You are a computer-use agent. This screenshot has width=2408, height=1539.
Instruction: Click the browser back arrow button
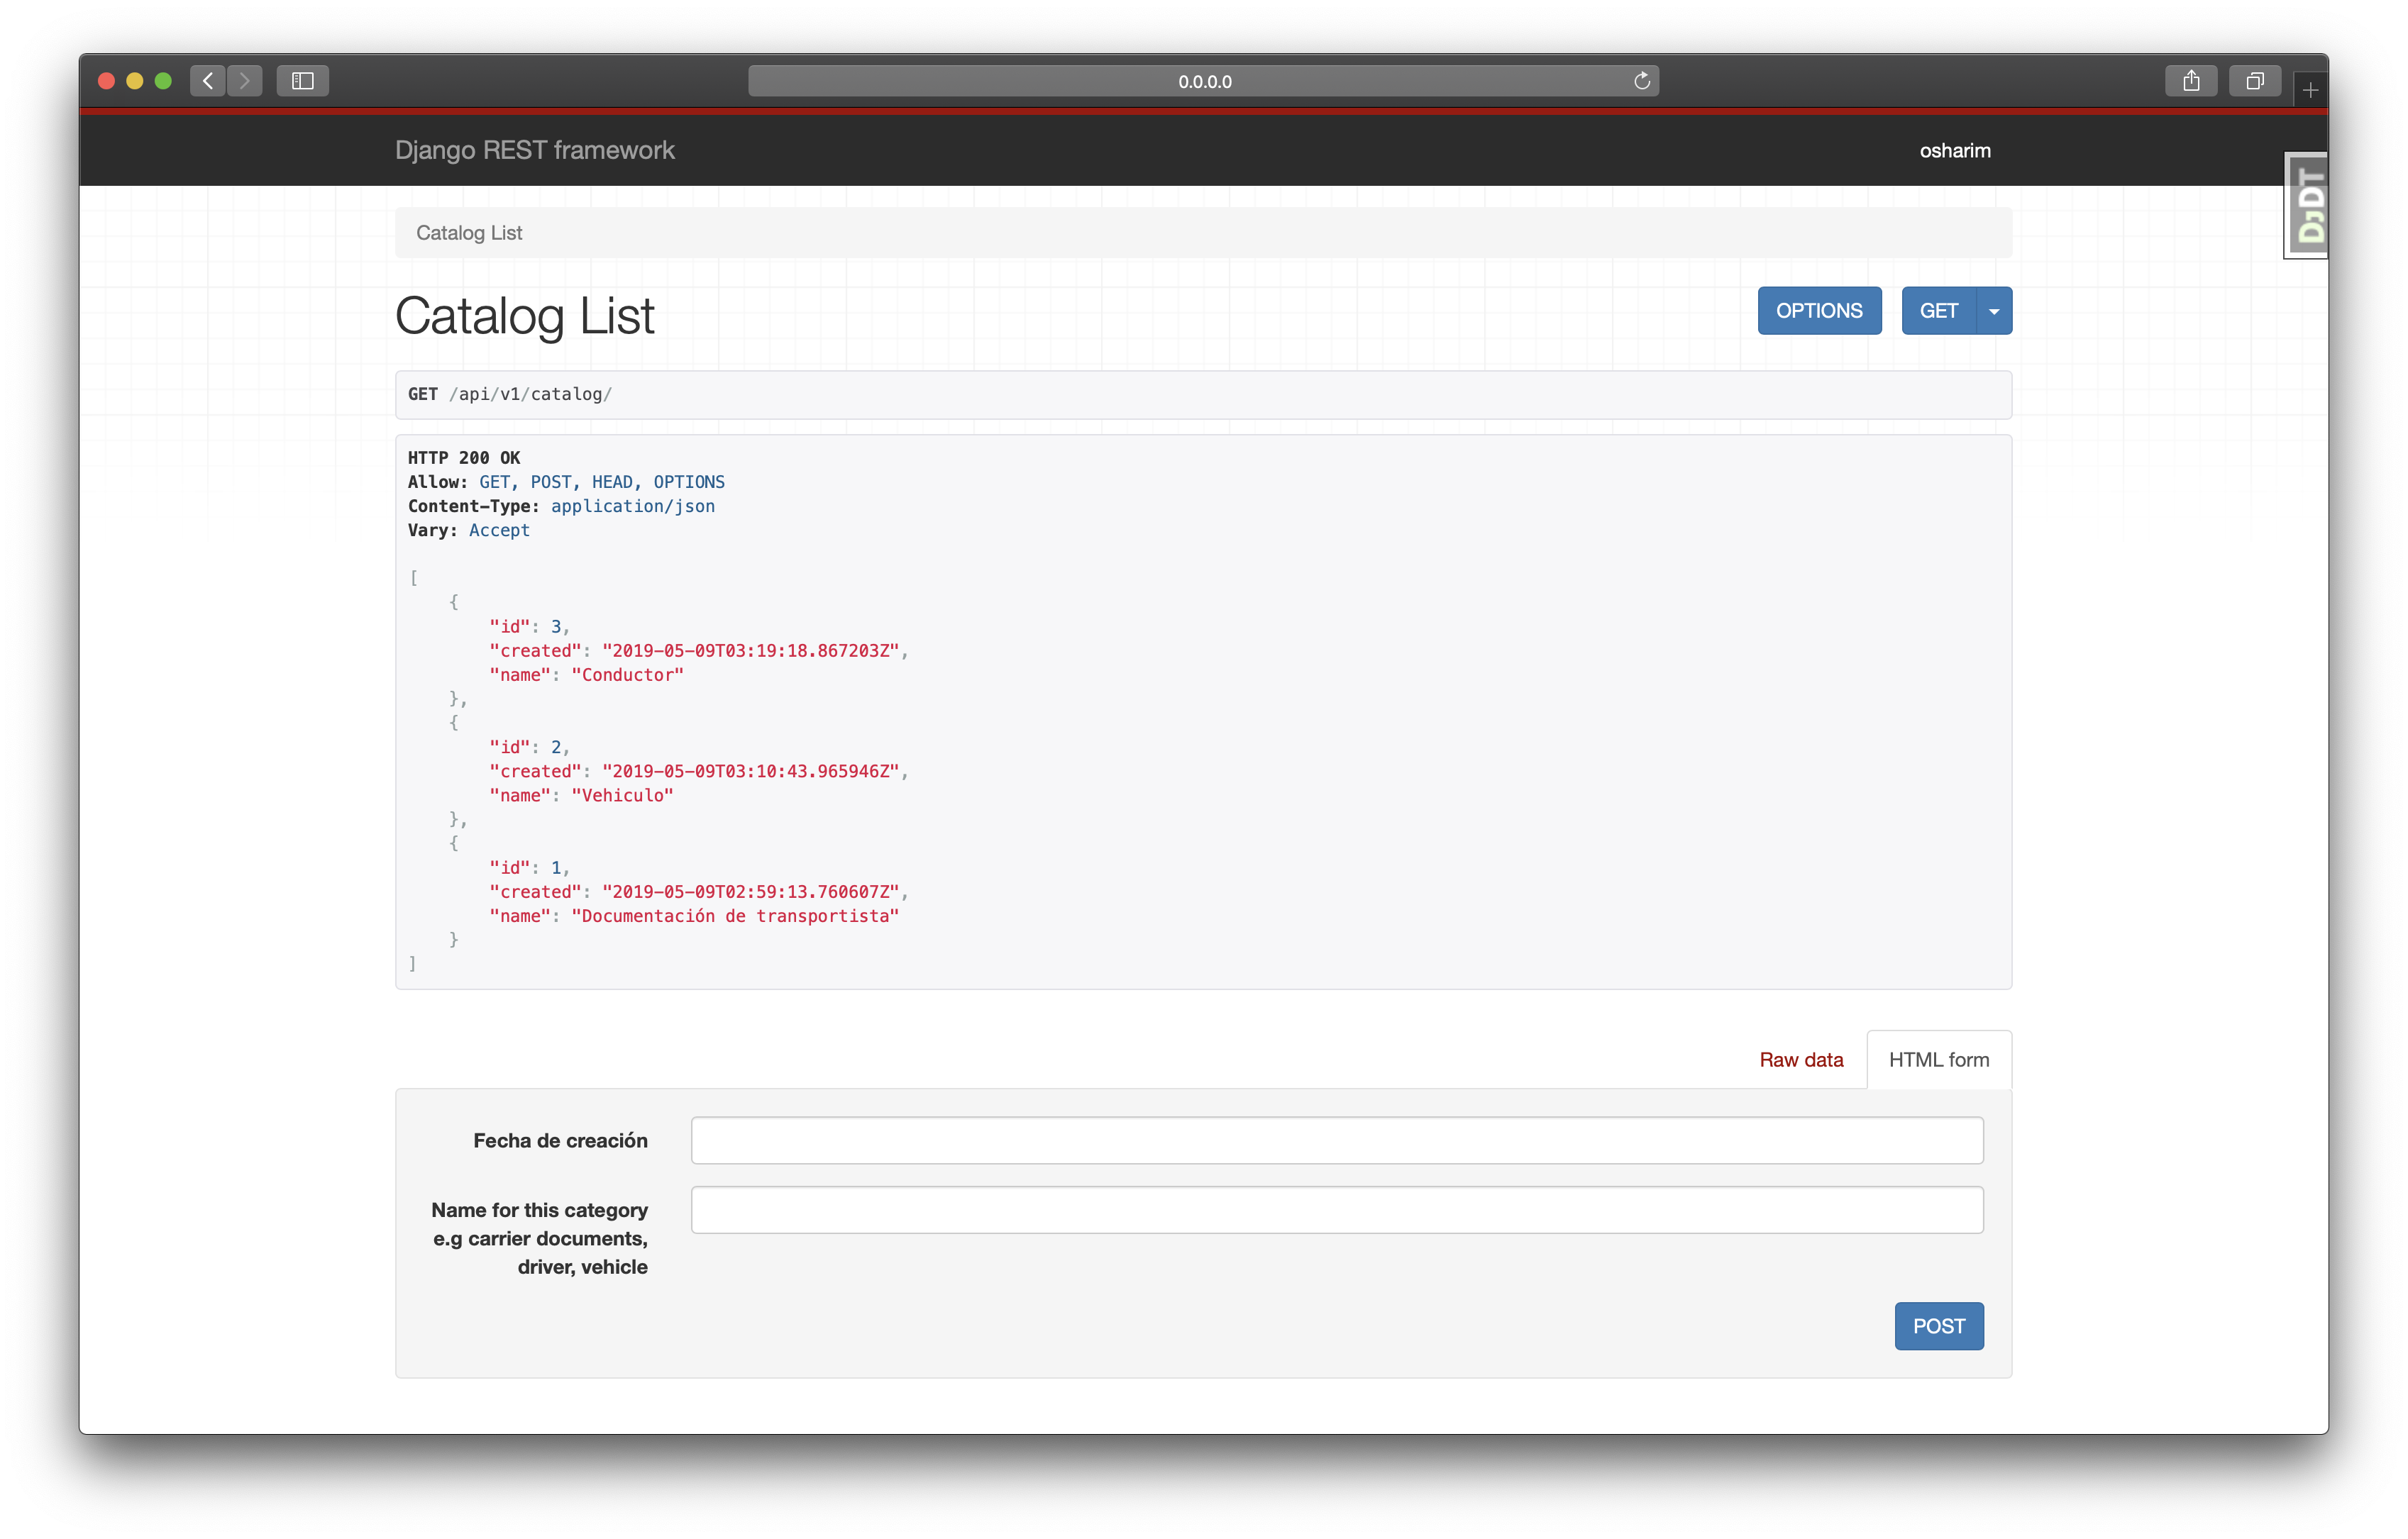click(208, 81)
